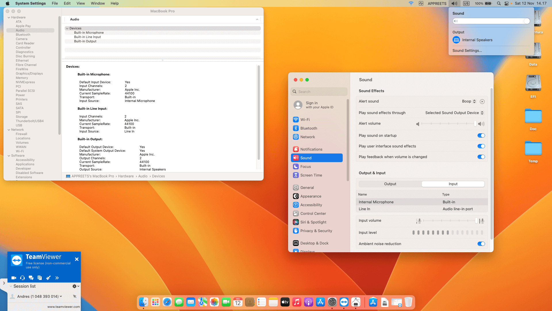Open Privacy & Security settings
This screenshot has width=552, height=311.
click(317, 231)
